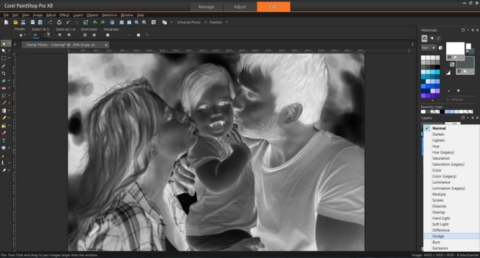Click the Open folder icon
Screen dimensions: 480x258
pyautogui.click(x=15, y=22)
